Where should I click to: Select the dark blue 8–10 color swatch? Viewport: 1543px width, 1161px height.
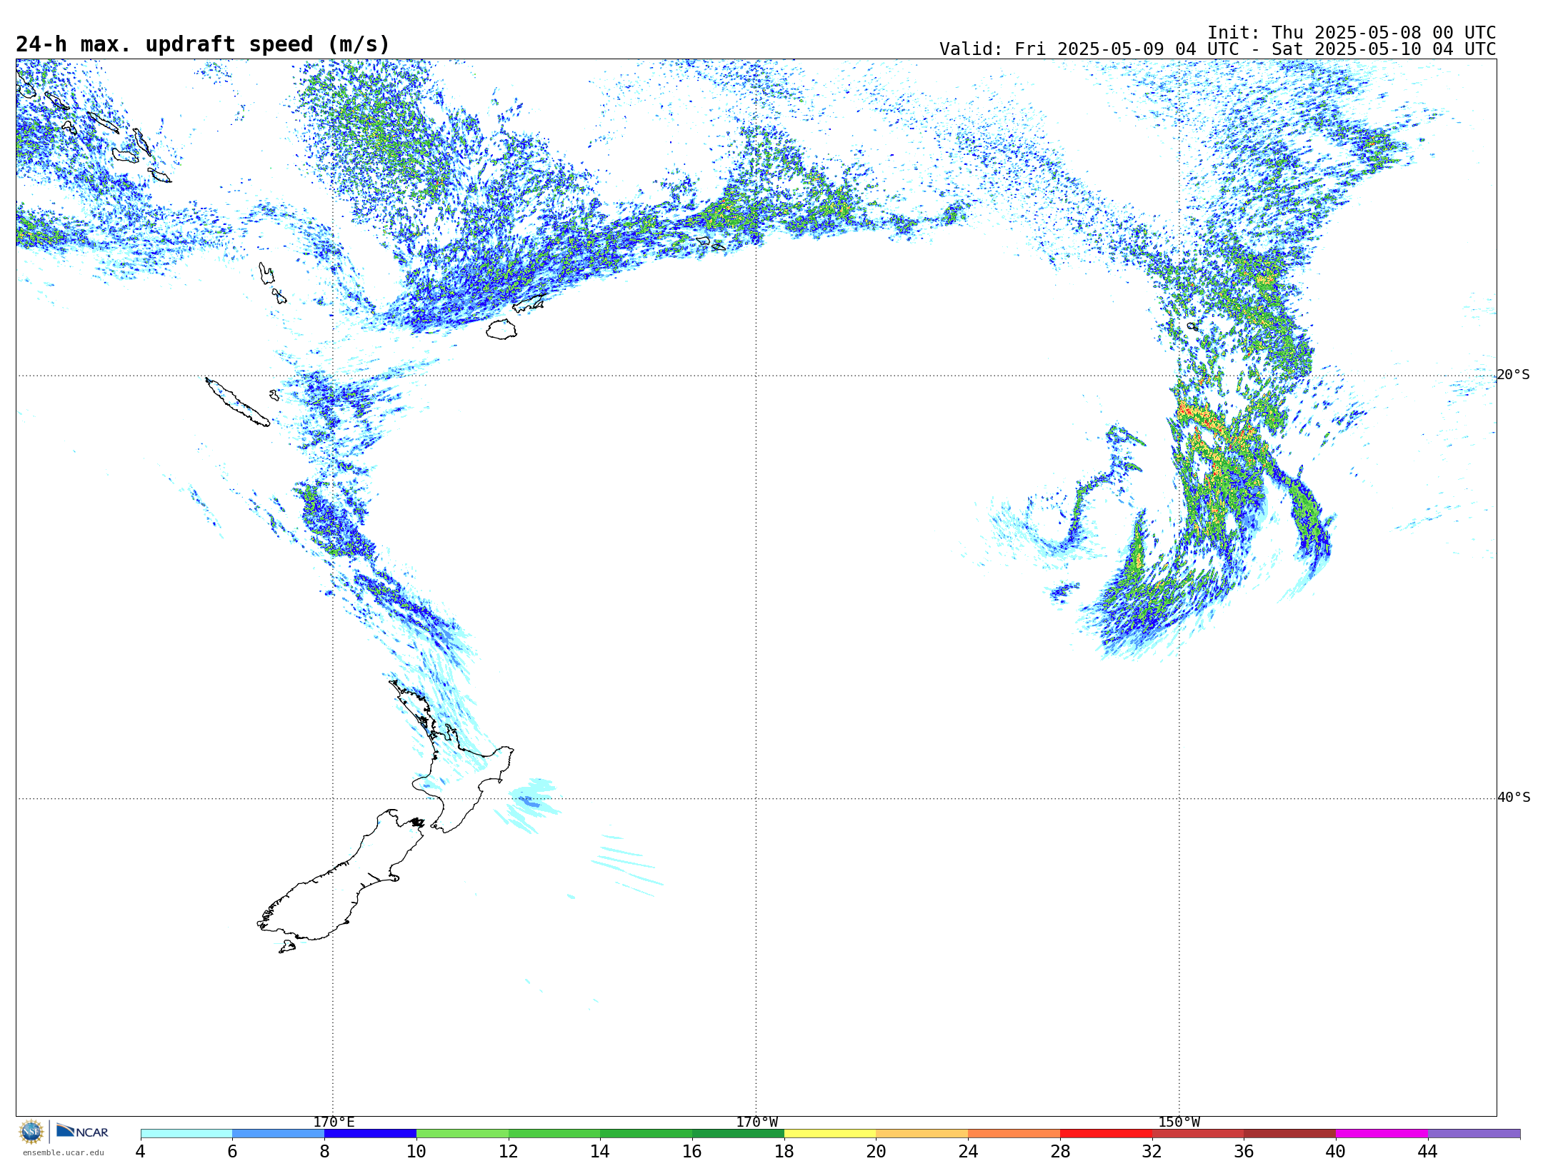pyautogui.click(x=370, y=1134)
